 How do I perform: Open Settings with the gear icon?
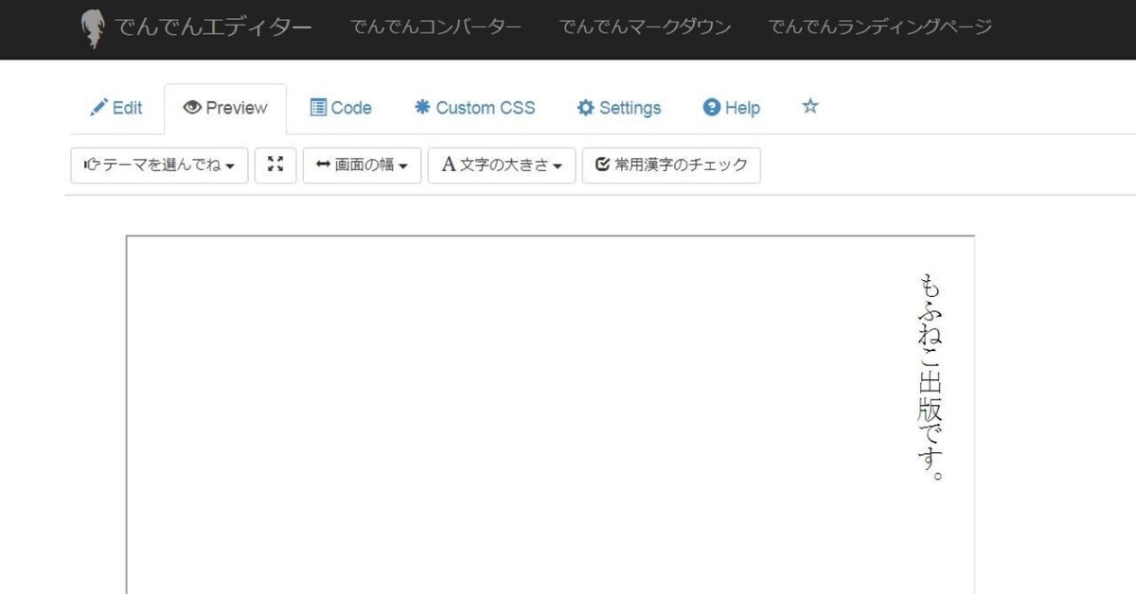tap(586, 107)
